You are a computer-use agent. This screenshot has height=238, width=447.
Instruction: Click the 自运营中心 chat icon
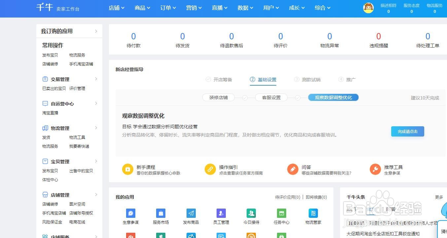click(x=45, y=103)
